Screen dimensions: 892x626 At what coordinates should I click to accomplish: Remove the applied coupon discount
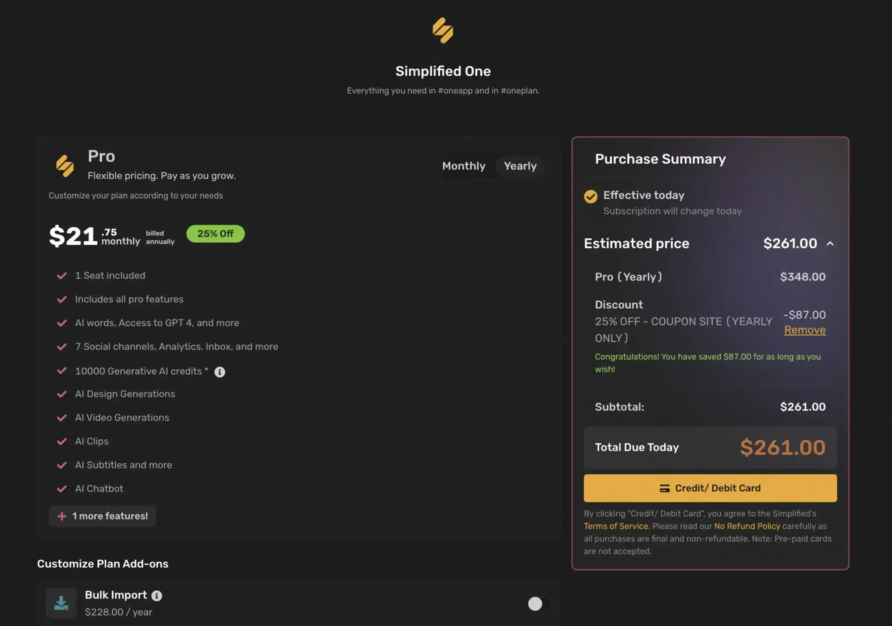coord(805,330)
